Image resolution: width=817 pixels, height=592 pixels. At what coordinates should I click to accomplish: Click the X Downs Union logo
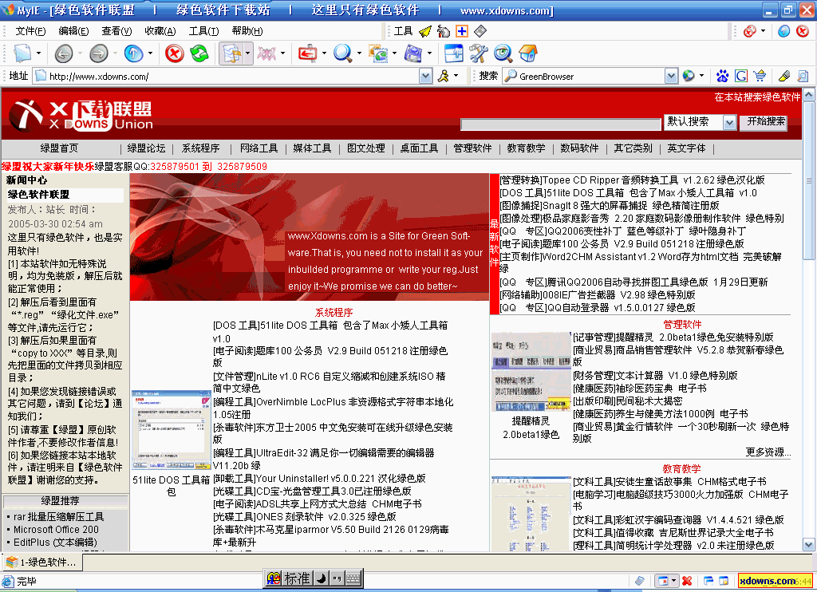81,115
